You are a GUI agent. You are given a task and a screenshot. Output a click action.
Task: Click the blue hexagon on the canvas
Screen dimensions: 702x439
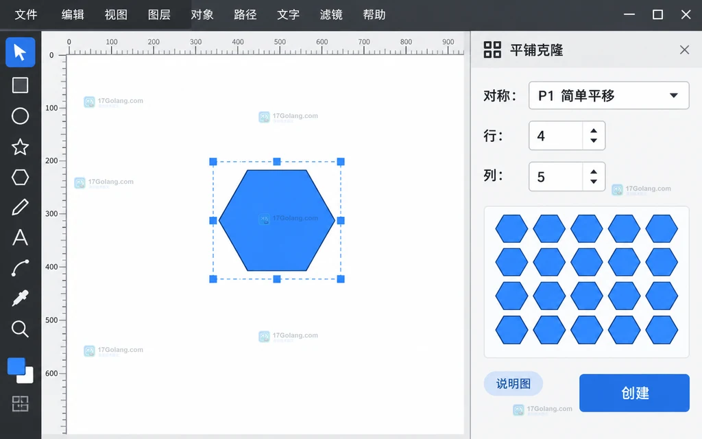[x=277, y=220]
